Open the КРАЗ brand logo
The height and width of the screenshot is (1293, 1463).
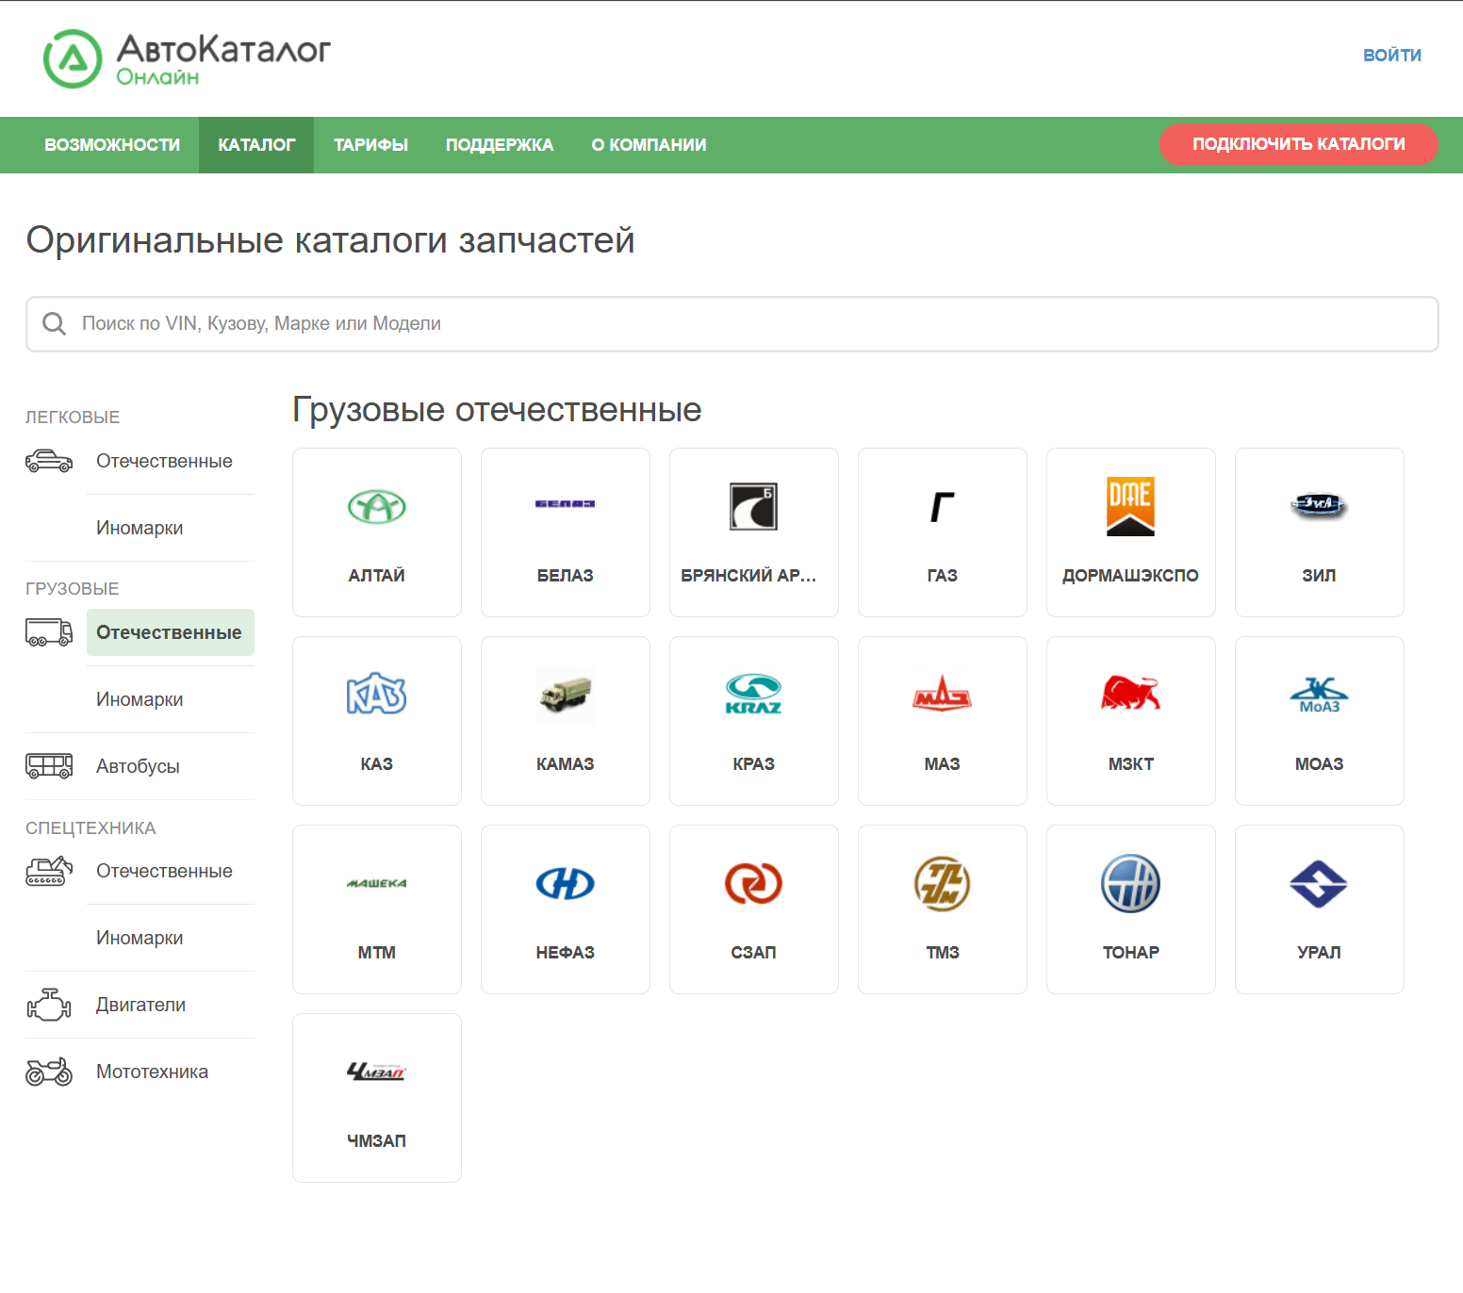pyautogui.click(x=754, y=695)
